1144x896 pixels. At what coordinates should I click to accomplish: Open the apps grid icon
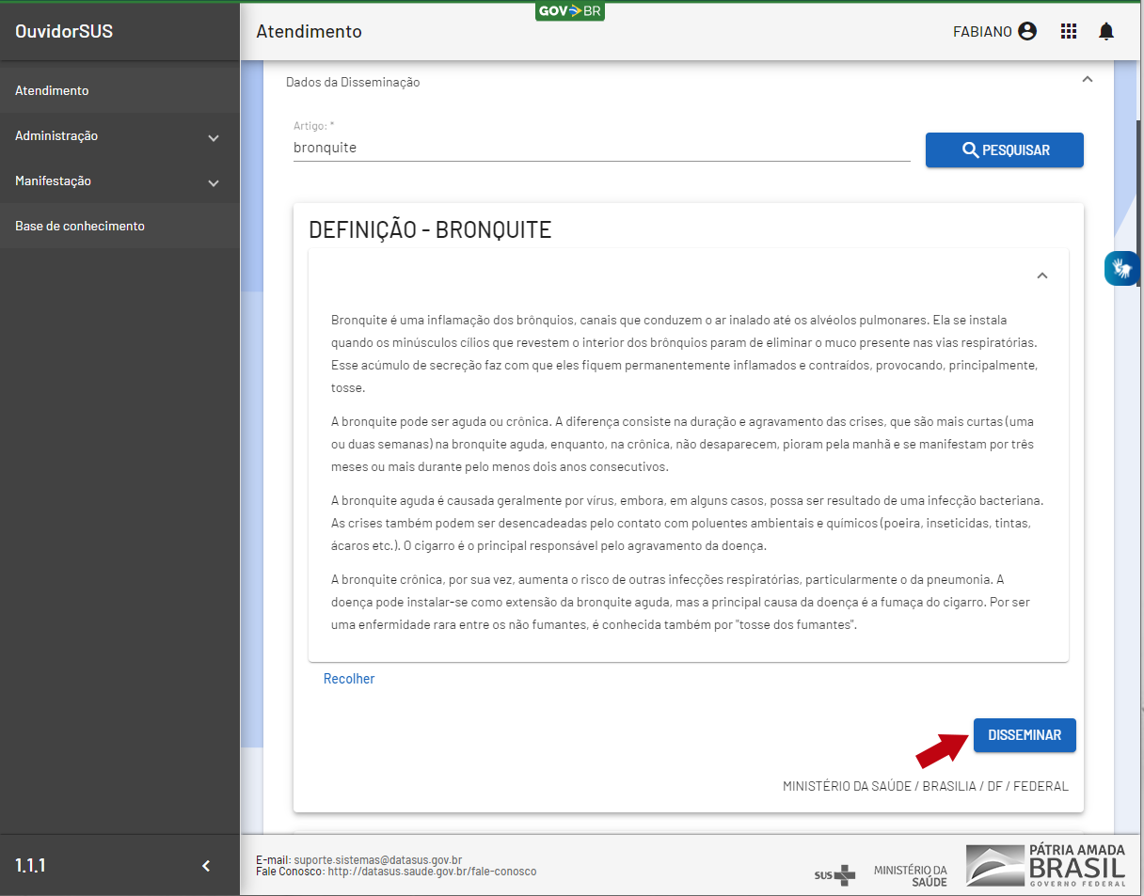[x=1068, y=31]
